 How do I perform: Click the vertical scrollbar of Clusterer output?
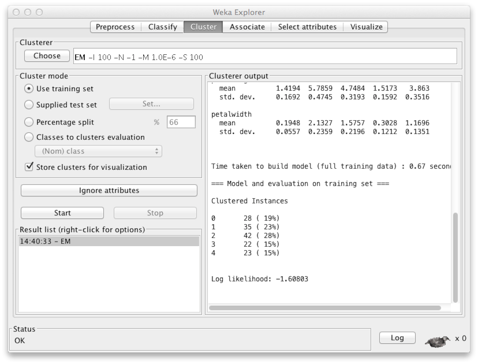coord(455,257)
